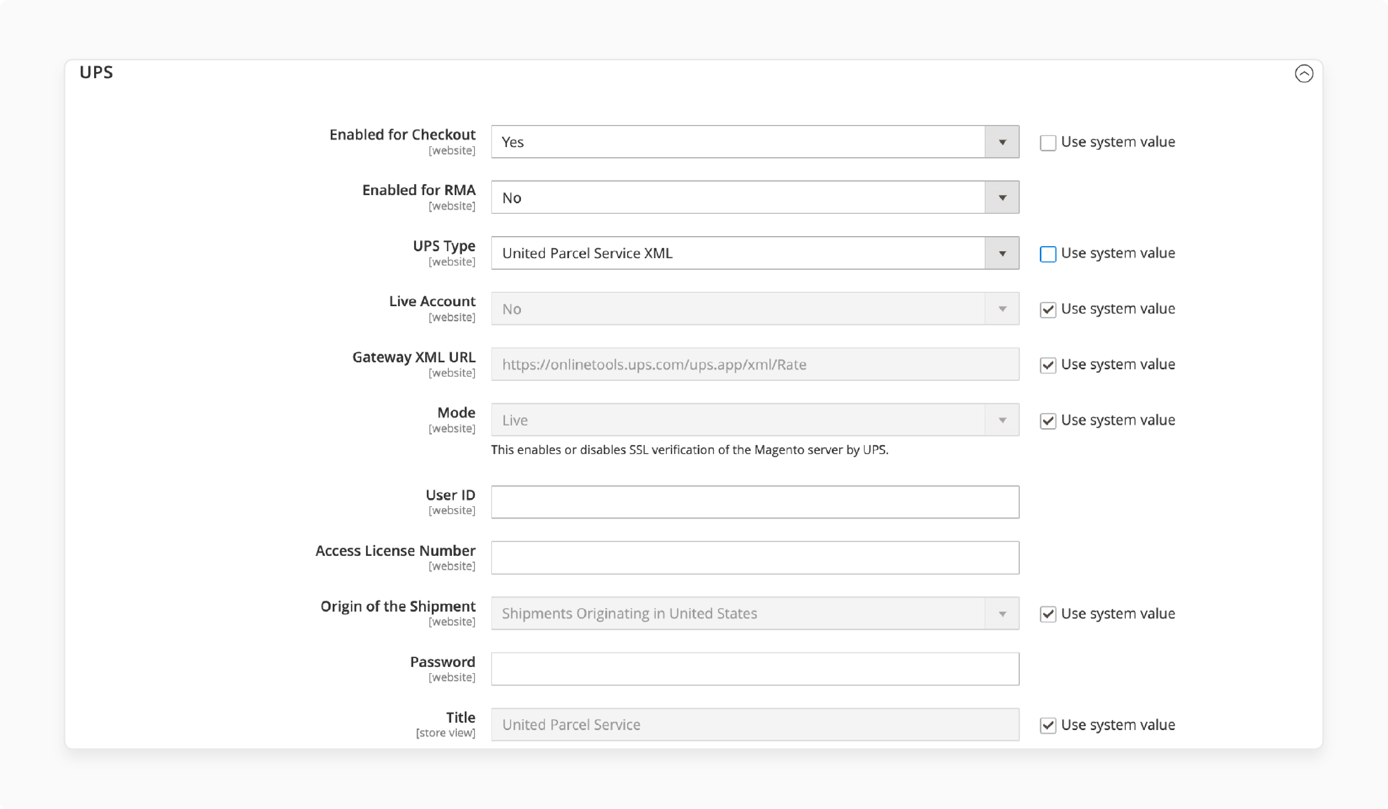Open the Enabled for RMA dropdown
The width and height of the screenshot is (1388, 809).
click(754, 197)
